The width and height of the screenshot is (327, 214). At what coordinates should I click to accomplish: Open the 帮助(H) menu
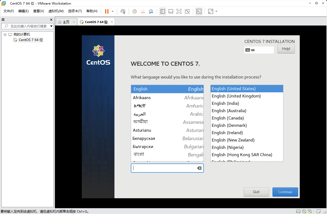(92, 11)
